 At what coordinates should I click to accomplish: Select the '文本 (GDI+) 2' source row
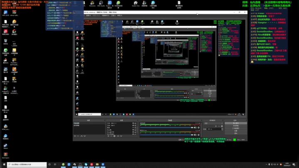tap(121, 124)
